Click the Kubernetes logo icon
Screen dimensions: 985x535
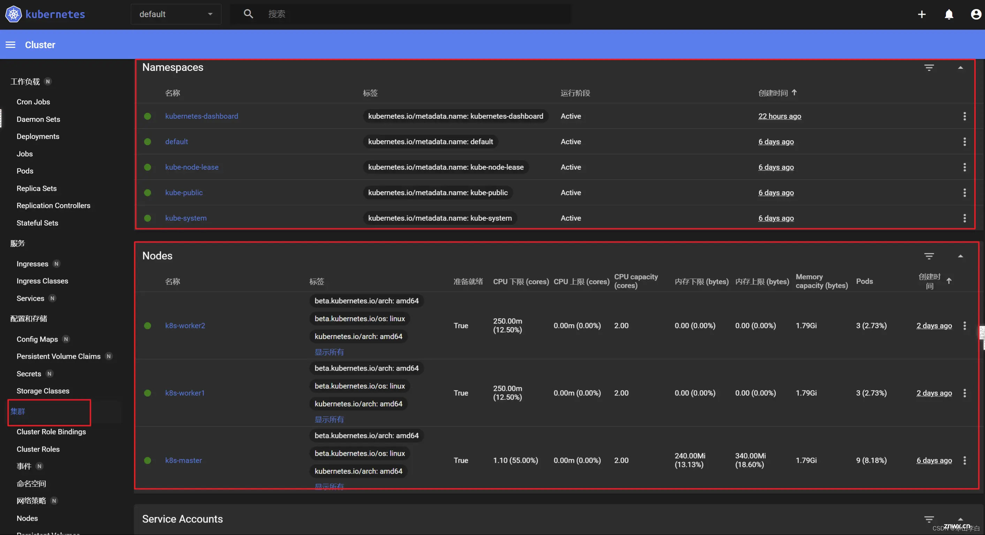[x=13, y=14]
